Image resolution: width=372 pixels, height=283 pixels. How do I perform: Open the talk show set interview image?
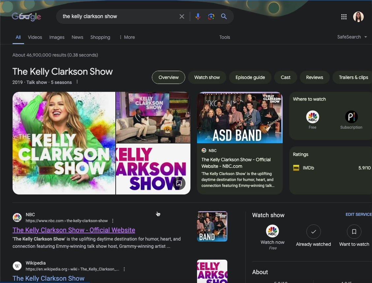click(153, 117)
